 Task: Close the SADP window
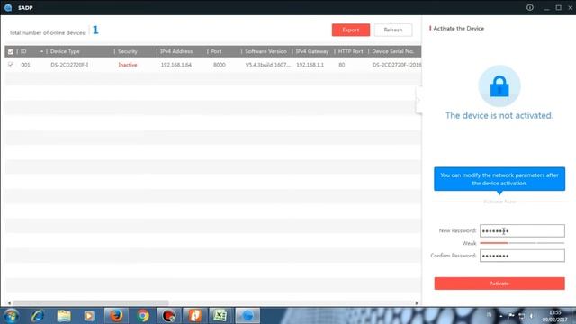(x=570, y=8)
